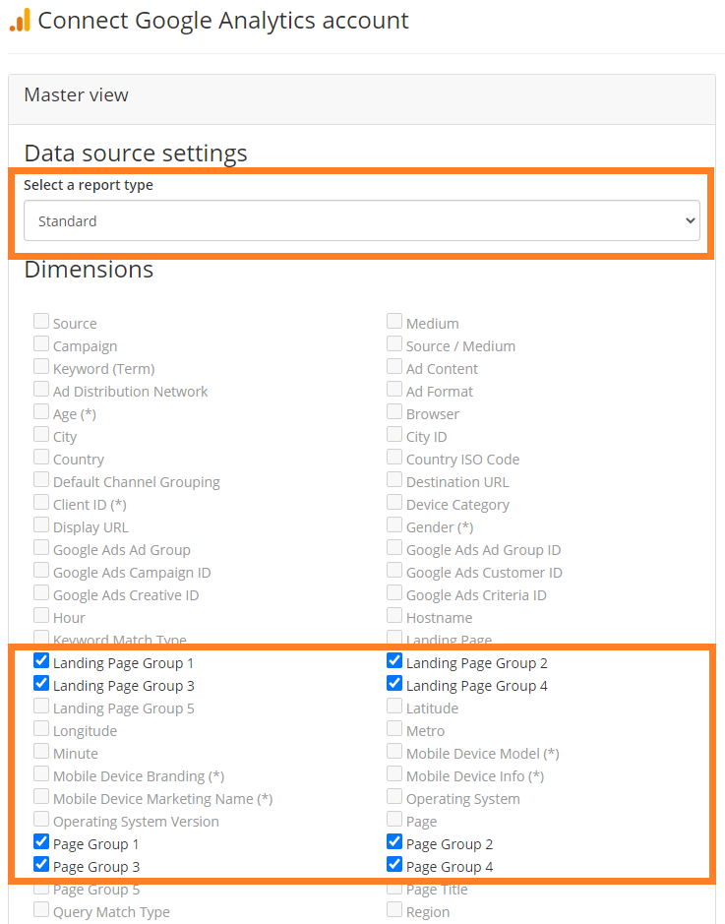Enable Mobile Device Model (*) checkbox
Image resolution: width=725 pixels, height=924 pixels.
click(394, 751)
